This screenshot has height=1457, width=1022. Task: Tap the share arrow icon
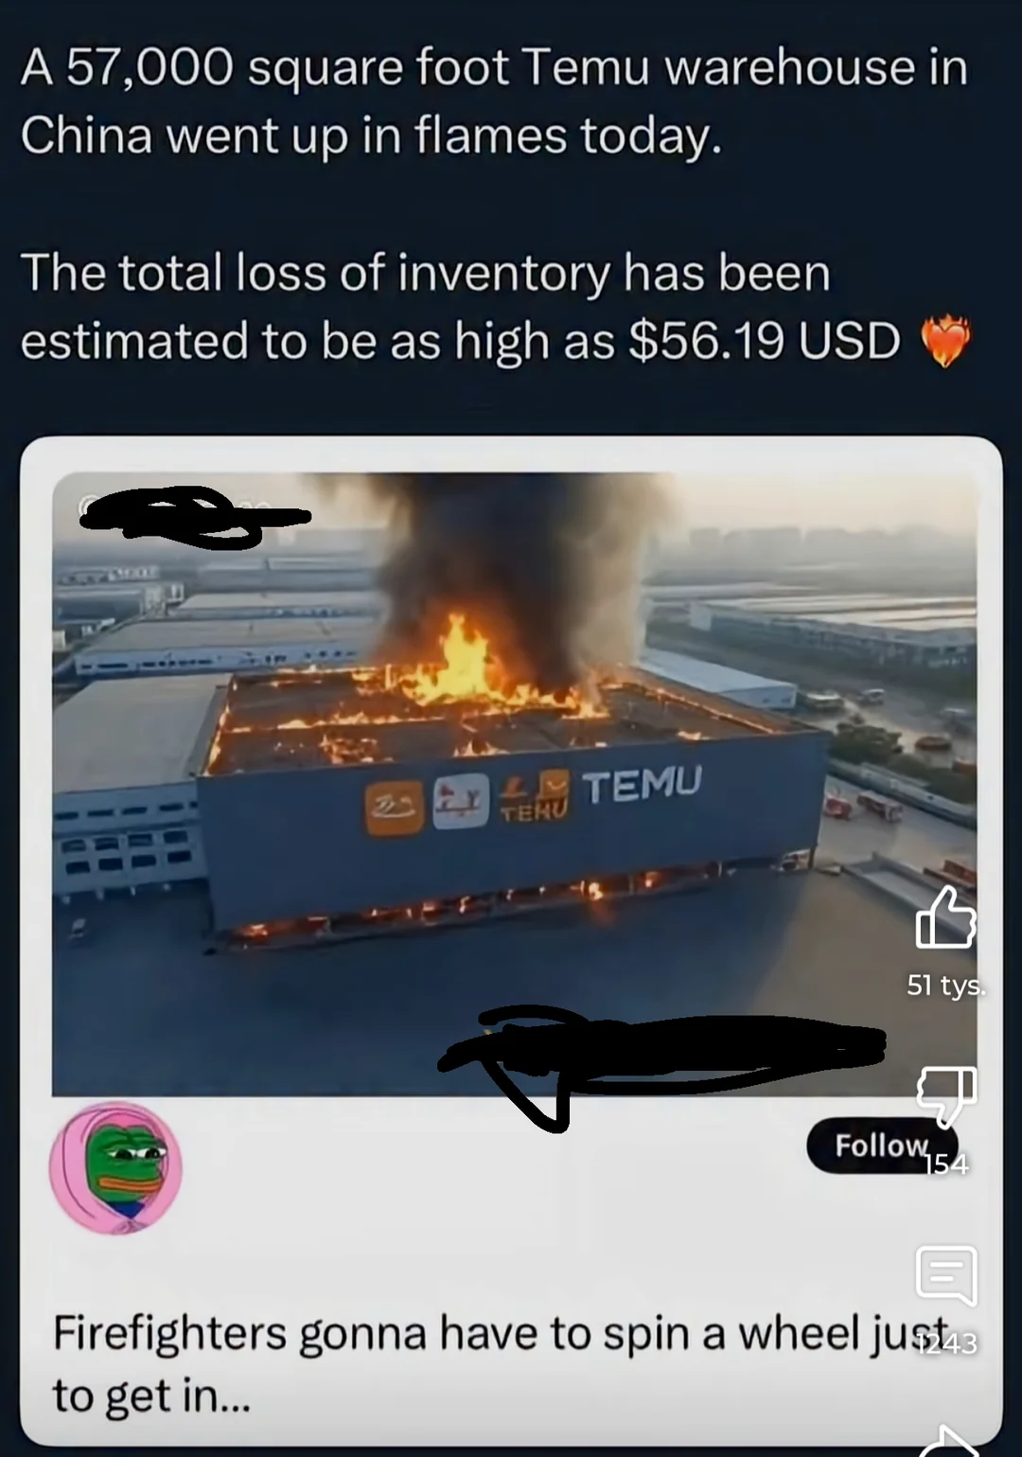pos(948,1440)
